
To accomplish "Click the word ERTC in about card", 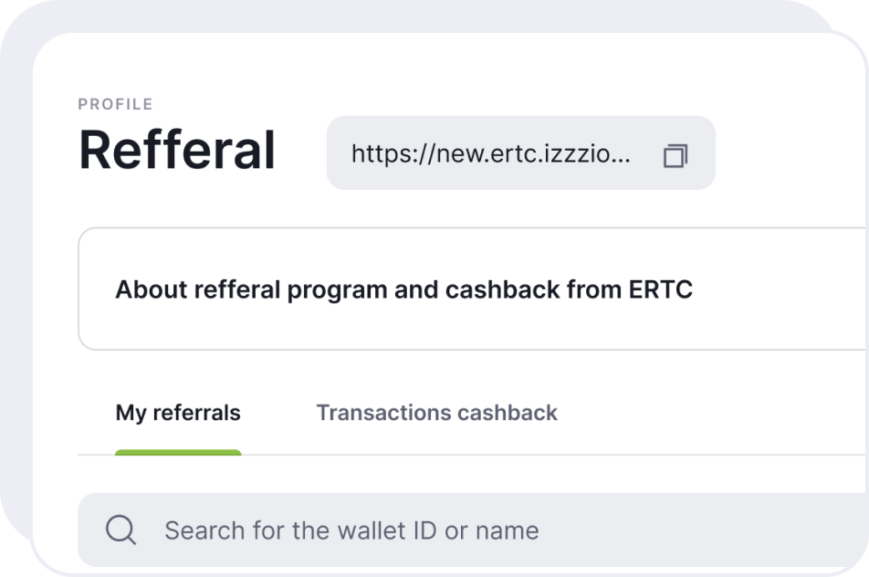I will pyautogui.click(x=661, y=290).
